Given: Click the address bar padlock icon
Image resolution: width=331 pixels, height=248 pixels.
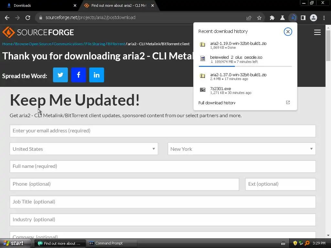Looking at the screenshot, I should click(41, 18).
